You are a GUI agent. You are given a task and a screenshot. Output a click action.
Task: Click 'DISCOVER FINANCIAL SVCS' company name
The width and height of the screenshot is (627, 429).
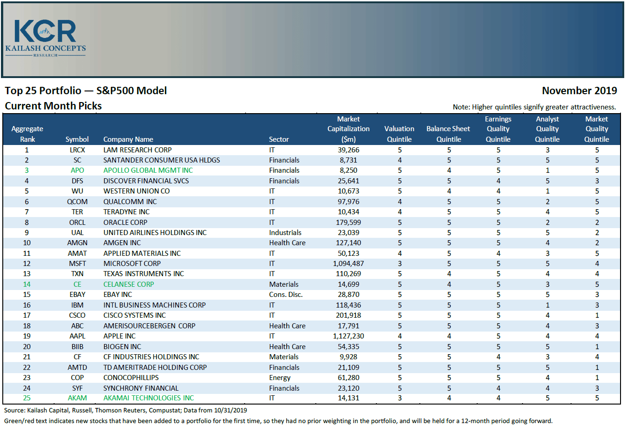coord(146,181)
